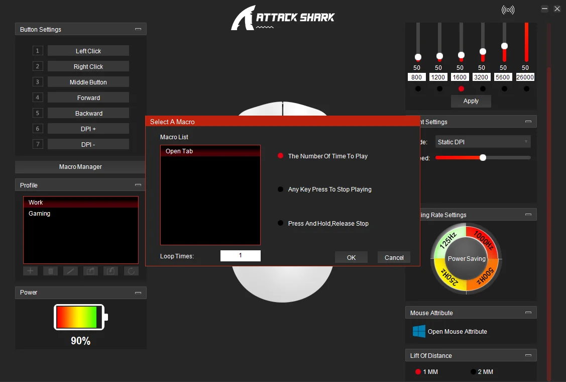Select 'Any Key Press To Stop Playing' option
The image size is (566, 382).
pos(281,189)
